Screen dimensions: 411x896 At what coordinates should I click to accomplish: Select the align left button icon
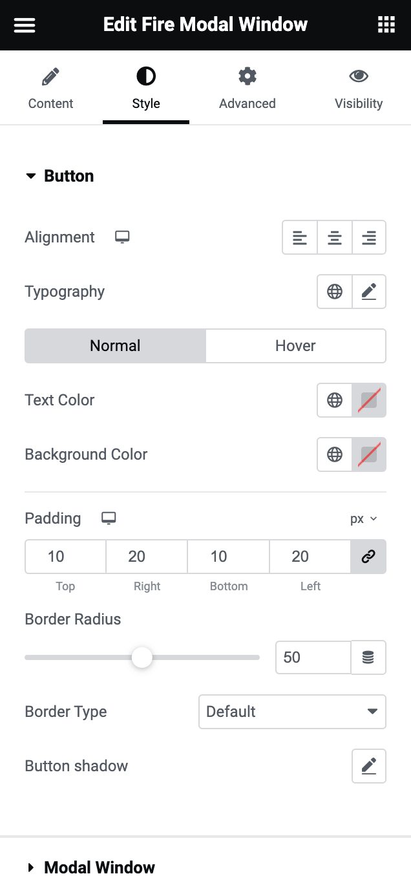point(299,237)
